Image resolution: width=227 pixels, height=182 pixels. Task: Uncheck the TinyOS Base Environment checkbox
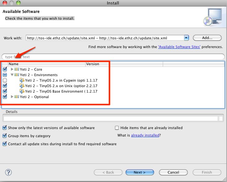tap(5, 91)
